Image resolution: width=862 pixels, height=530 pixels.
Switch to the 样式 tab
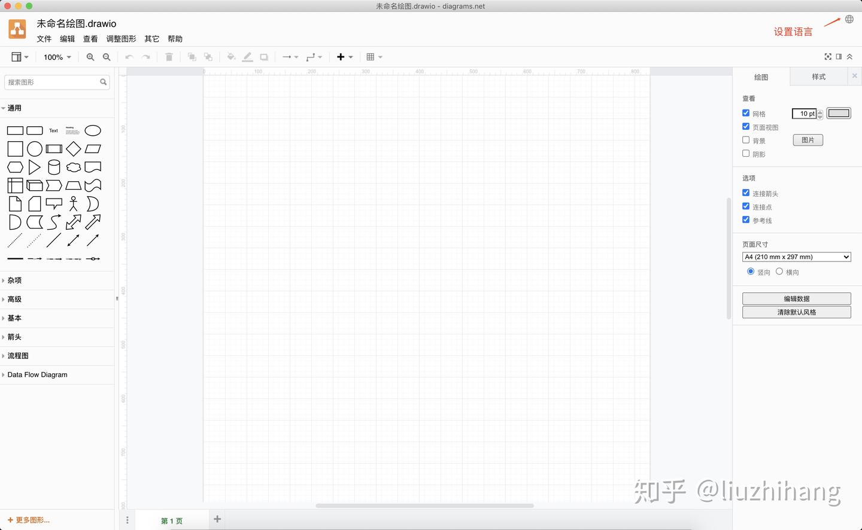pos(819,77)
